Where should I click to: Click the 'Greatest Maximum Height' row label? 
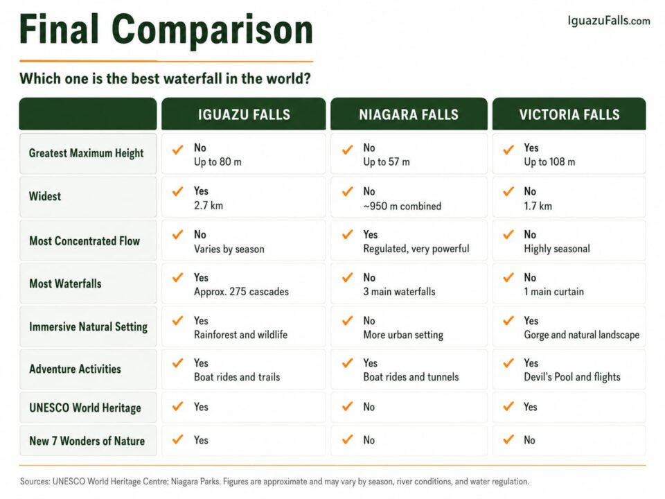[x=86, y=153]
